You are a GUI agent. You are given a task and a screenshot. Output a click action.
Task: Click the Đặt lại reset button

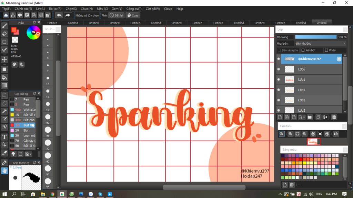[116, 15]
